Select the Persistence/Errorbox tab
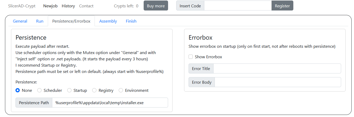 (71, 21)
